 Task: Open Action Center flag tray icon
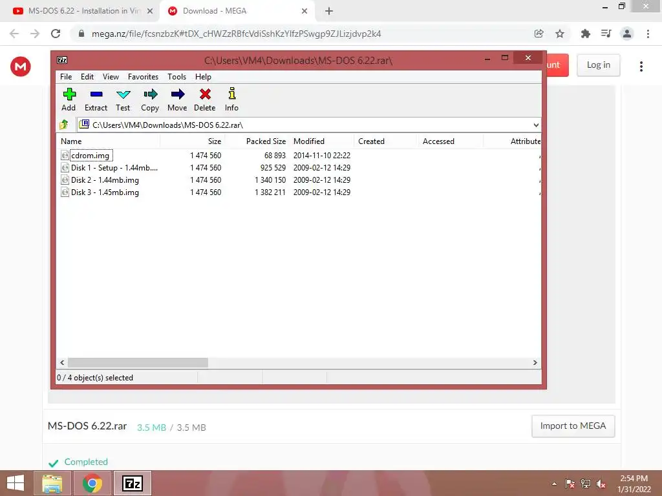tap(570, 484)
